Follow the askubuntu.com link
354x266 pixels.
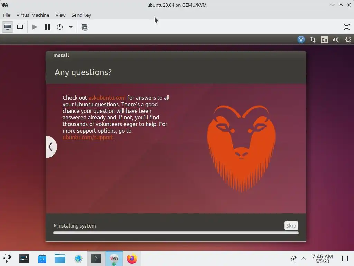(107, 98)
